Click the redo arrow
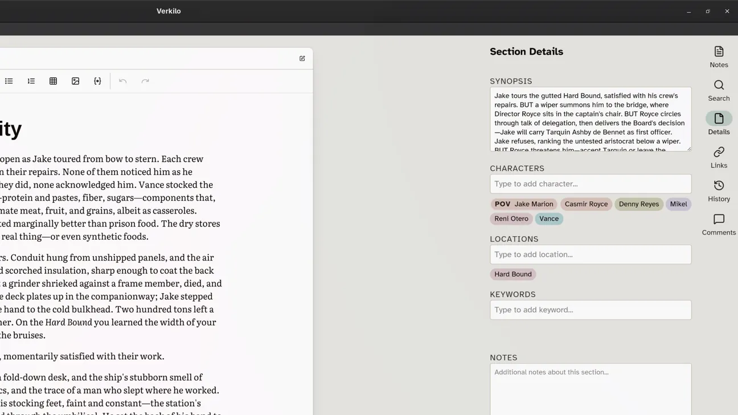Viewport: 738px width, 415px height. (145, 81)
